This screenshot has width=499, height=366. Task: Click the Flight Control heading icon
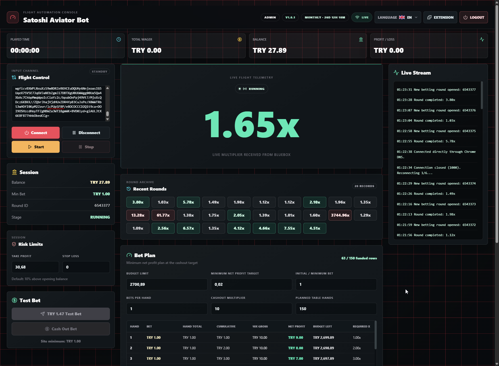(x=14, y=77)
